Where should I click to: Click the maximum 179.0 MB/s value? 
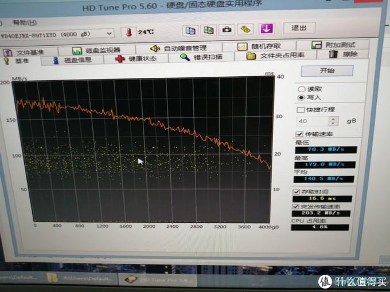325,164
